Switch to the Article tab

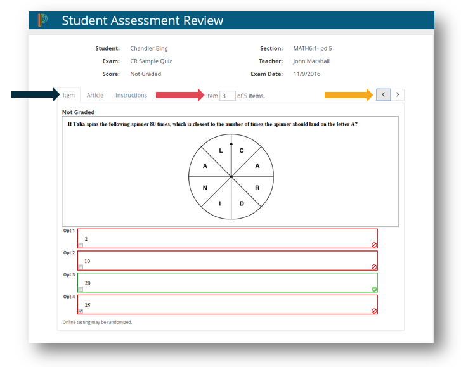pos(95,95)
